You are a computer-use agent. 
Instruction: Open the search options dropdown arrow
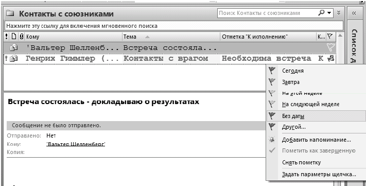pos(329,13)
